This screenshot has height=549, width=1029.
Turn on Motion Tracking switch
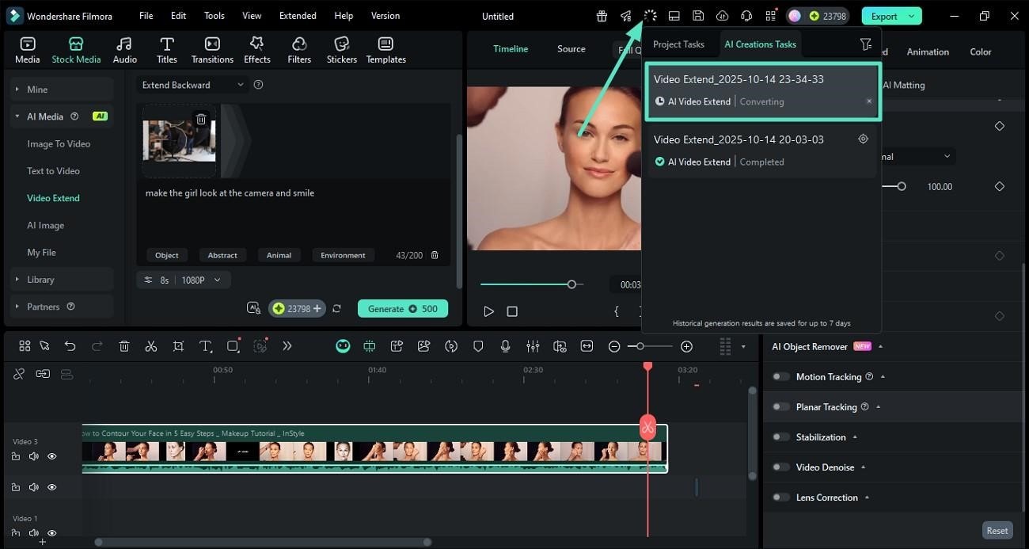781,377
